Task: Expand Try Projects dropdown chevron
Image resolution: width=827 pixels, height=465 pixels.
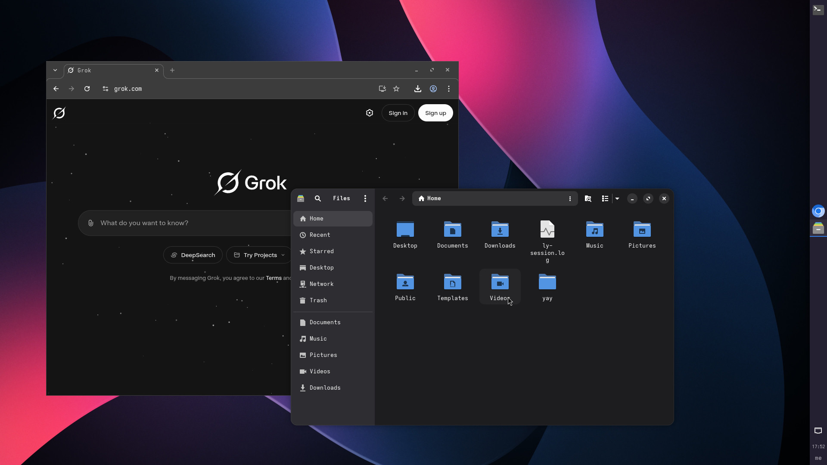Action: click(283, 255)
